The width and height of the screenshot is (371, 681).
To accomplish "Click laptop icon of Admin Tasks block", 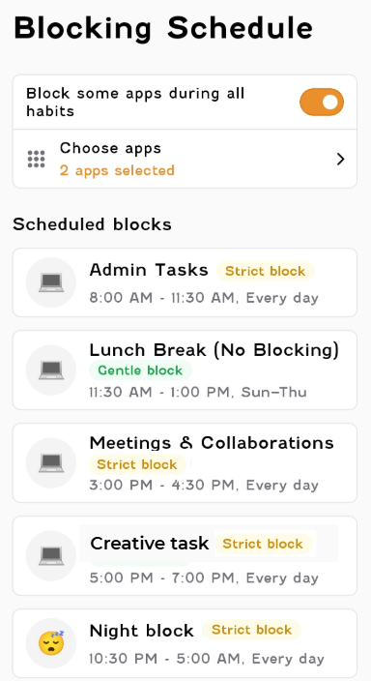I will [x=51, y=282].
